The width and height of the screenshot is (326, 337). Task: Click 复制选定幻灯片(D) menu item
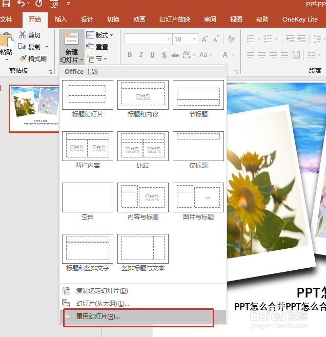(x=143, y=290)
